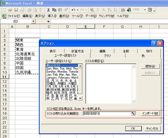Click the user list scroll up arrow

pyautogui.click(x=80, y=66)
